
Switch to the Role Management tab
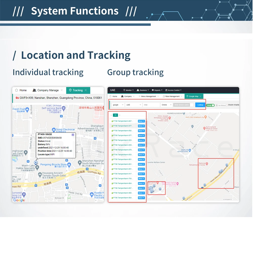171,96
